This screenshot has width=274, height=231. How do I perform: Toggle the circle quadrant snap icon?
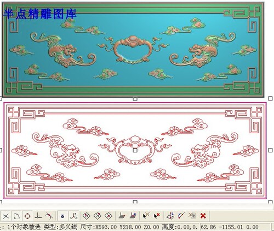[27, 216]
